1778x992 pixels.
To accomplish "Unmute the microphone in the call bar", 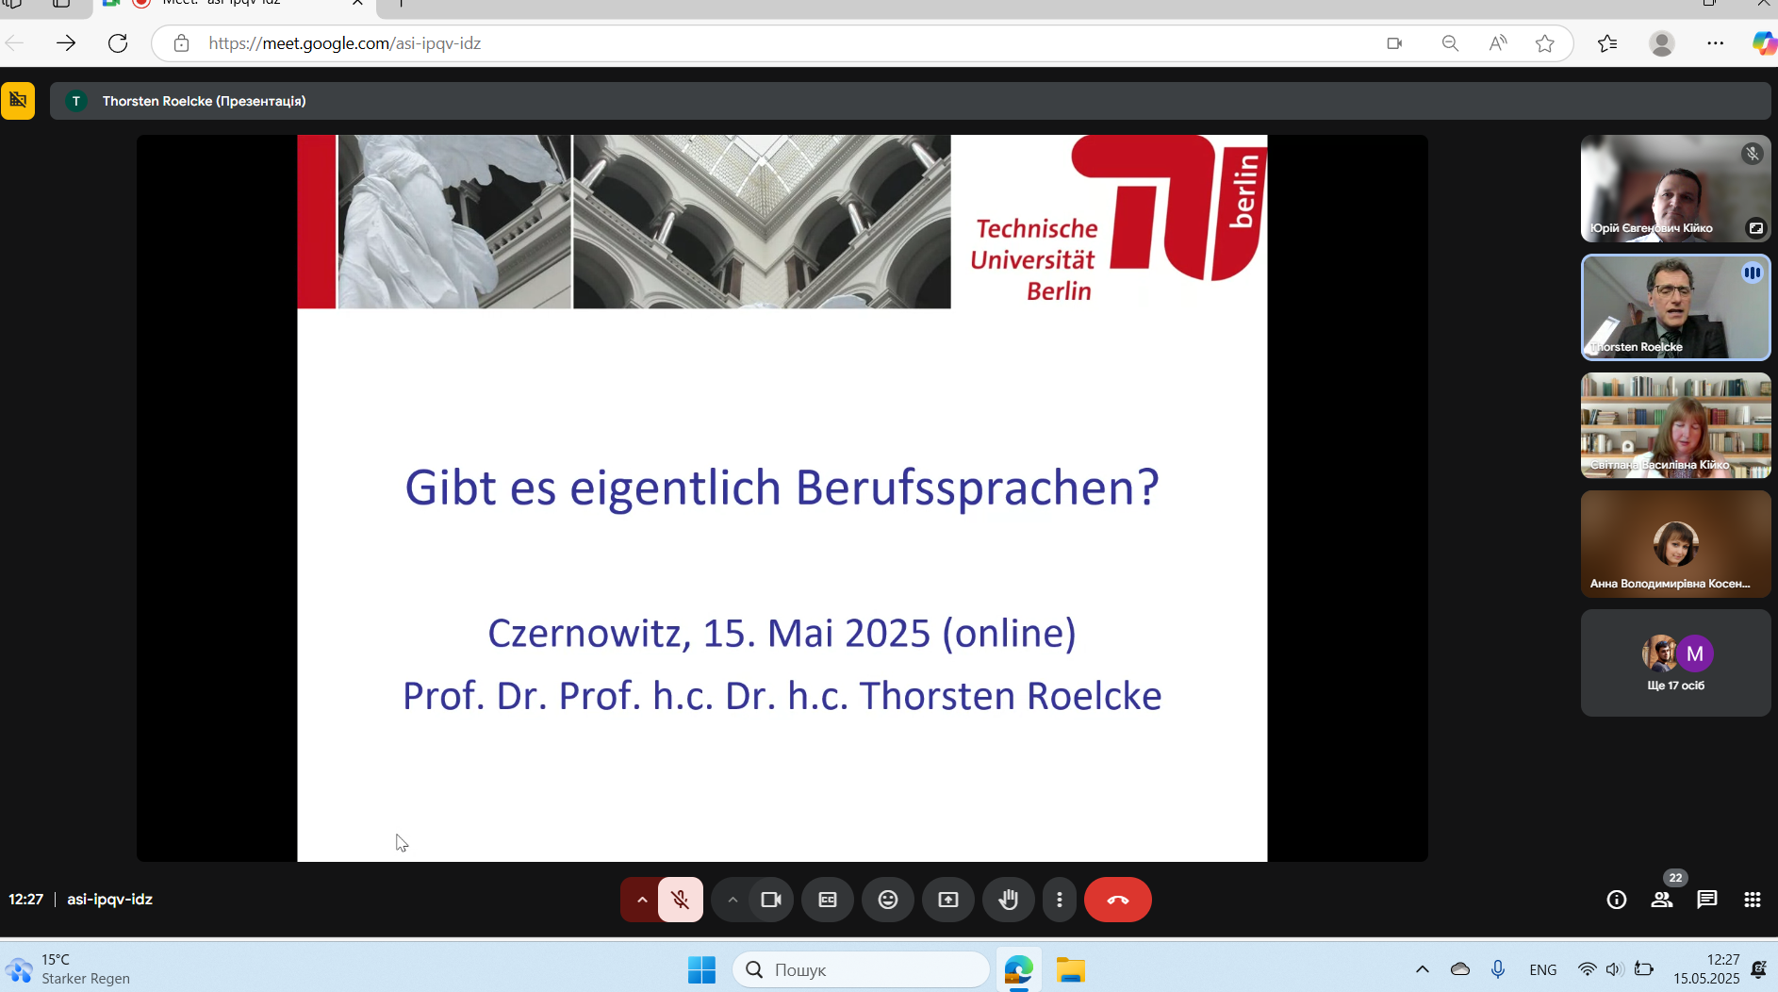I will coord(680,900).
